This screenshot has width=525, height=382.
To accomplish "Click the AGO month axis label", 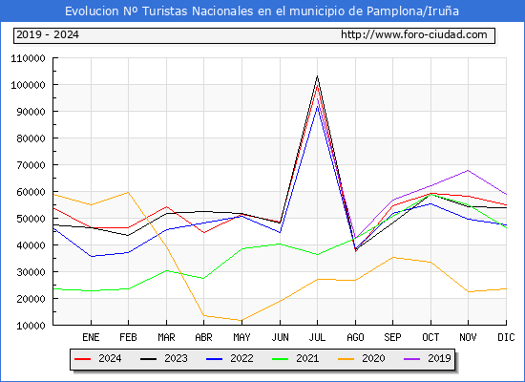I will 355,337.
